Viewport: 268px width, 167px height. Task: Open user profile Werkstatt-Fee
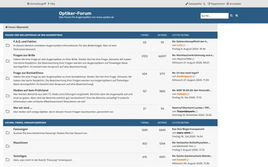(x=185, y=146)
